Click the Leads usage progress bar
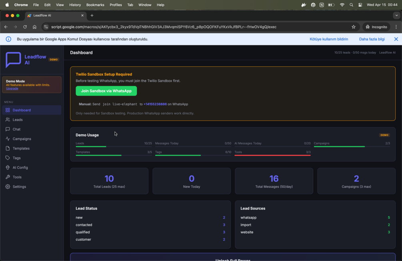 coord(114,147)
